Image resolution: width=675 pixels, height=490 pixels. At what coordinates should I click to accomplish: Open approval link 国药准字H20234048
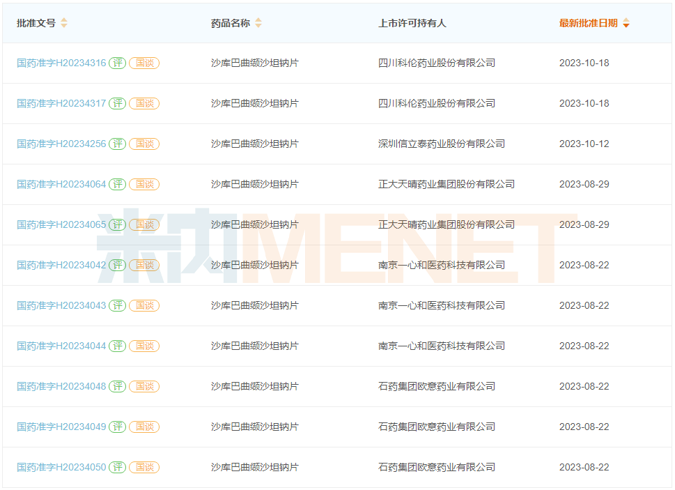click(x=61, y=387)
